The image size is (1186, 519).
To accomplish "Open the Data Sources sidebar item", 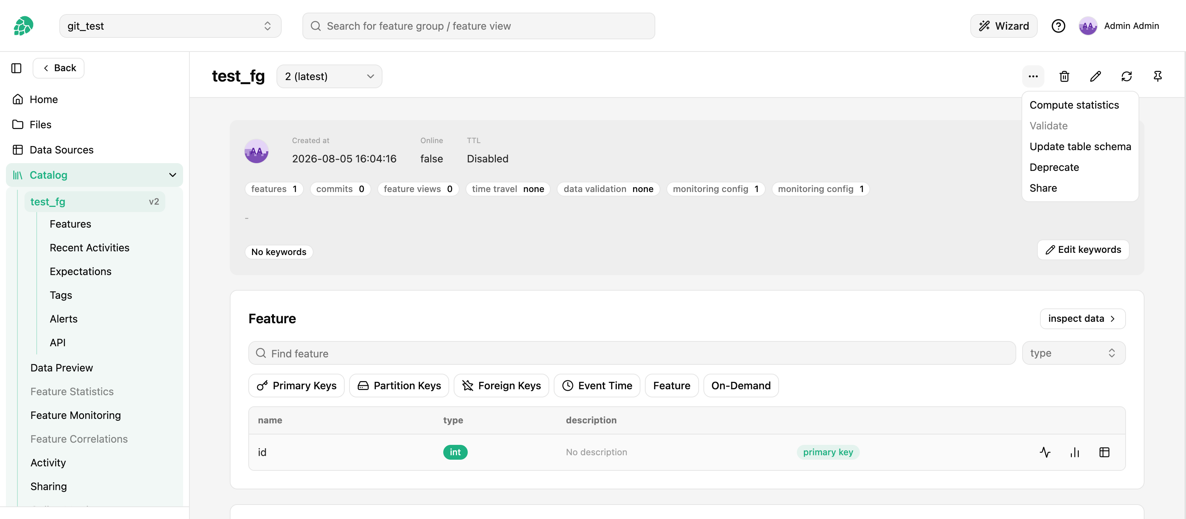I will pos(95,150).
